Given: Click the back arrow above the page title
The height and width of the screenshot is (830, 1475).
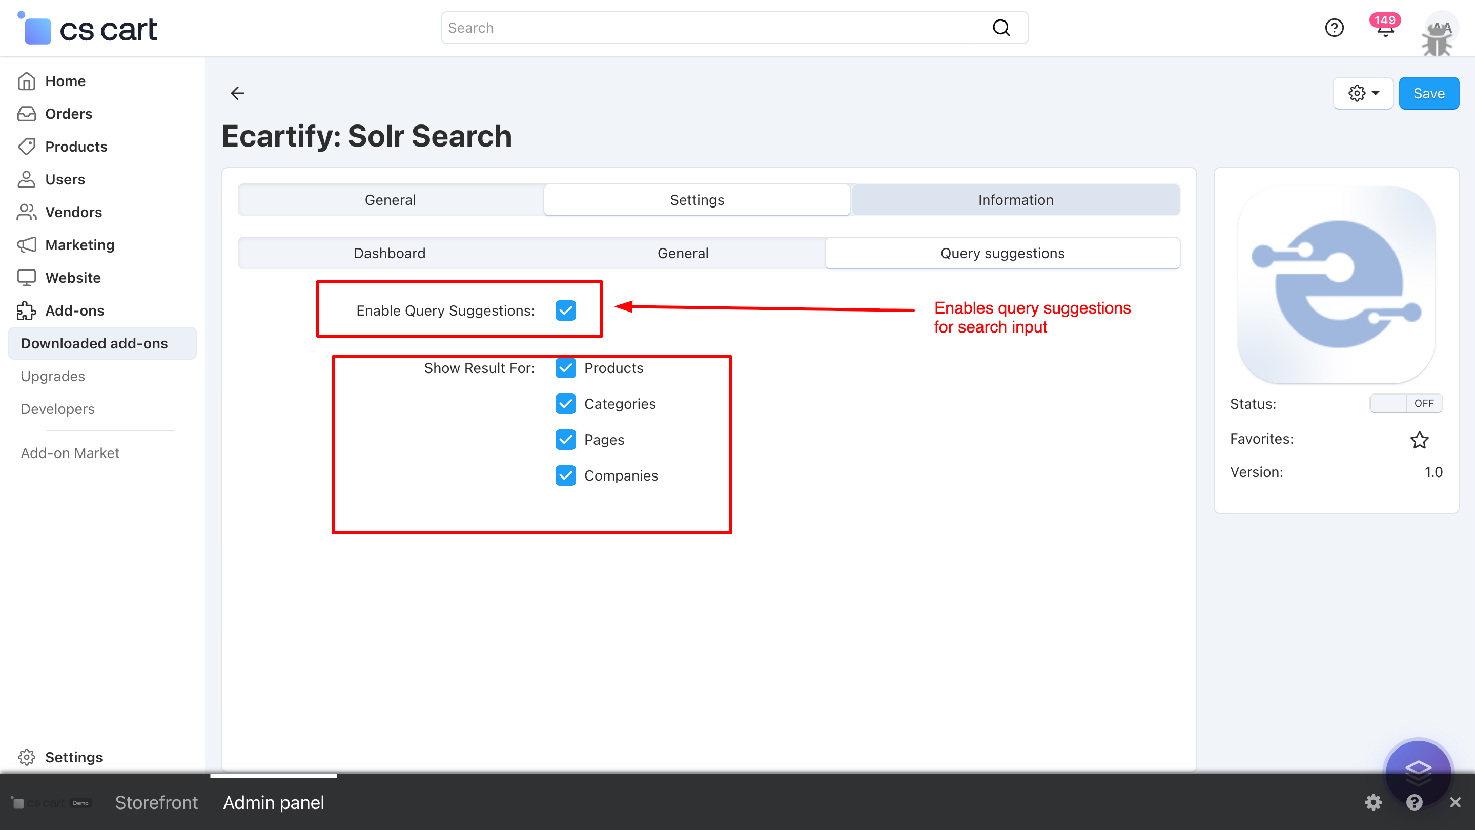Looking at the screenshot, I should coord(238,93).
